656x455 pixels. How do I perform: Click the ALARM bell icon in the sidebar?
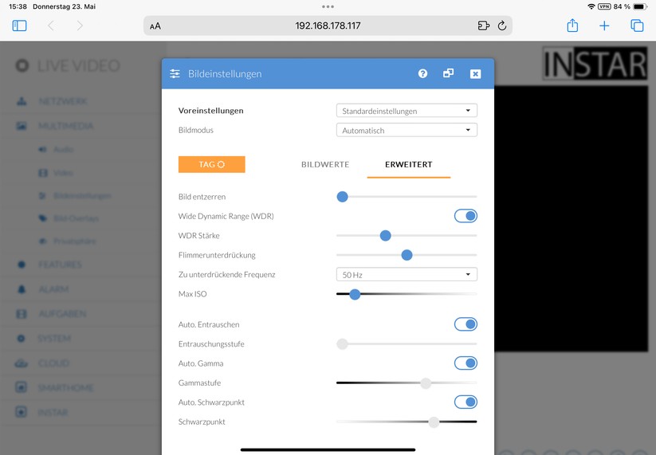click(22, 289)
